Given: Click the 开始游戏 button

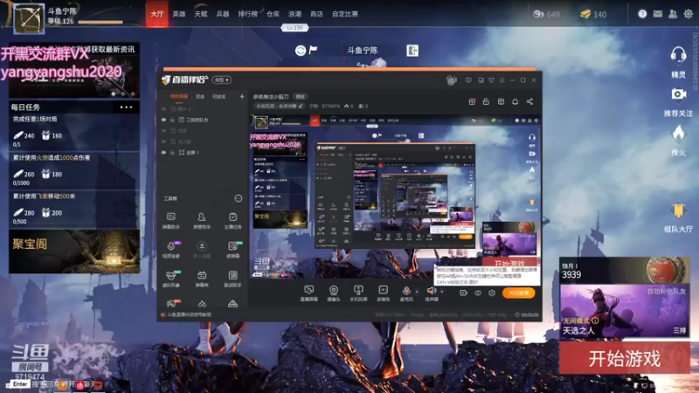Looking at the screenshot, I should pos(624,358).
